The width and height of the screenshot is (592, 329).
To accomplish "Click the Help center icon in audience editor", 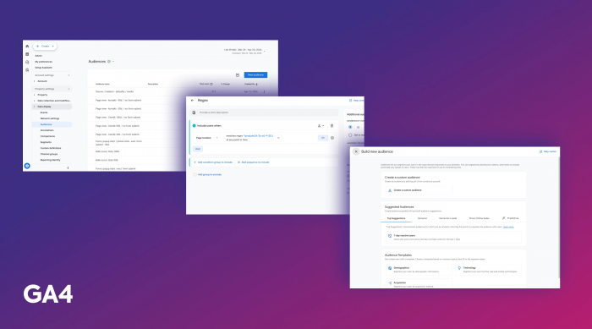I will pyautogui.click(x=351, y=101).
